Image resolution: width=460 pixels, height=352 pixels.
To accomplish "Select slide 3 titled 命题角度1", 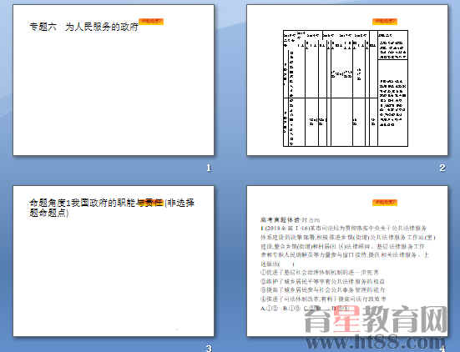I will (x=114, y=261).
